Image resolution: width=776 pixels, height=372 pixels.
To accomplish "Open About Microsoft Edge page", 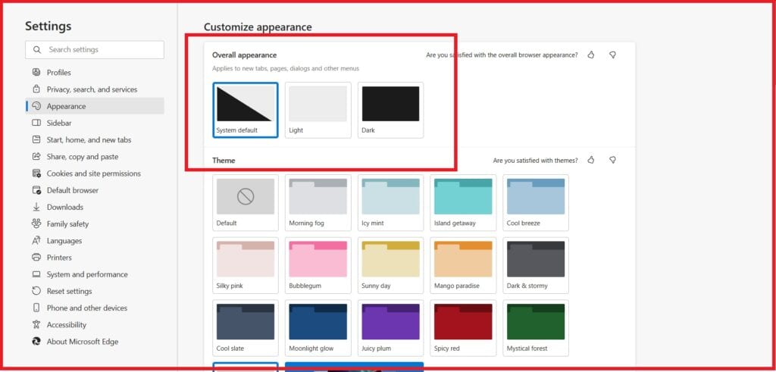I will tap(83, 342).
